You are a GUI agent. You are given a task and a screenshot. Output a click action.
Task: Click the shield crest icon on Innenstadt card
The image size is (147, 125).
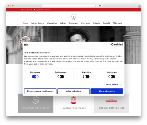36,100
